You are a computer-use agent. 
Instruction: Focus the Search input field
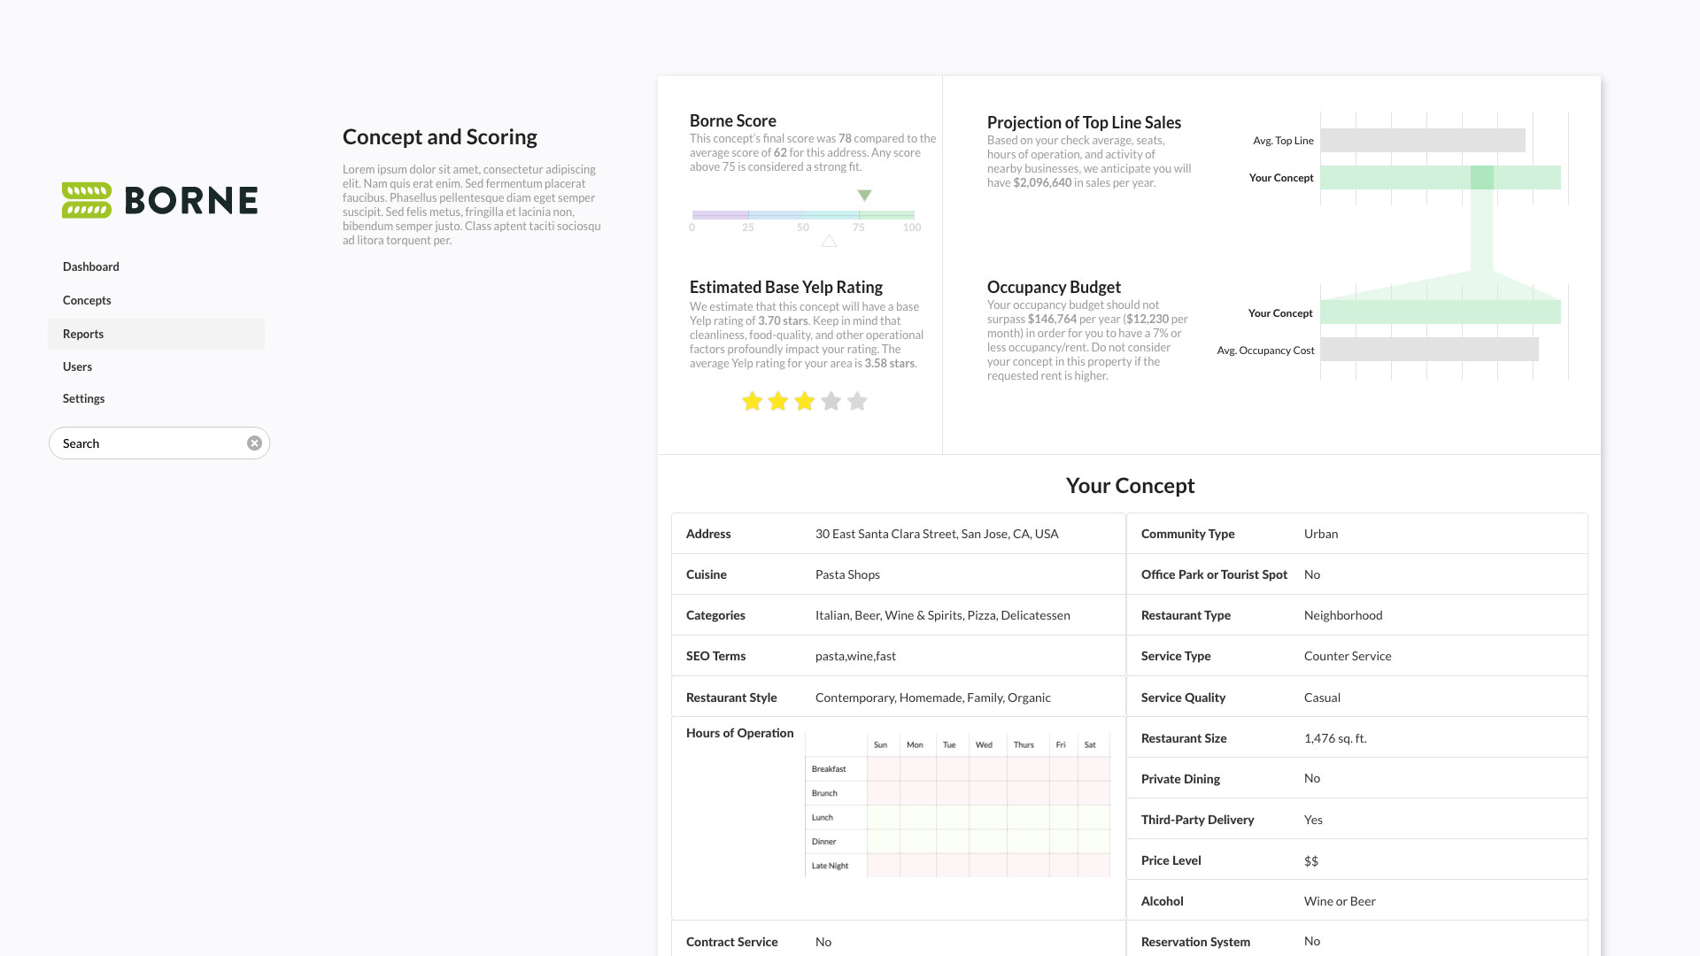(x=159, y=443)
